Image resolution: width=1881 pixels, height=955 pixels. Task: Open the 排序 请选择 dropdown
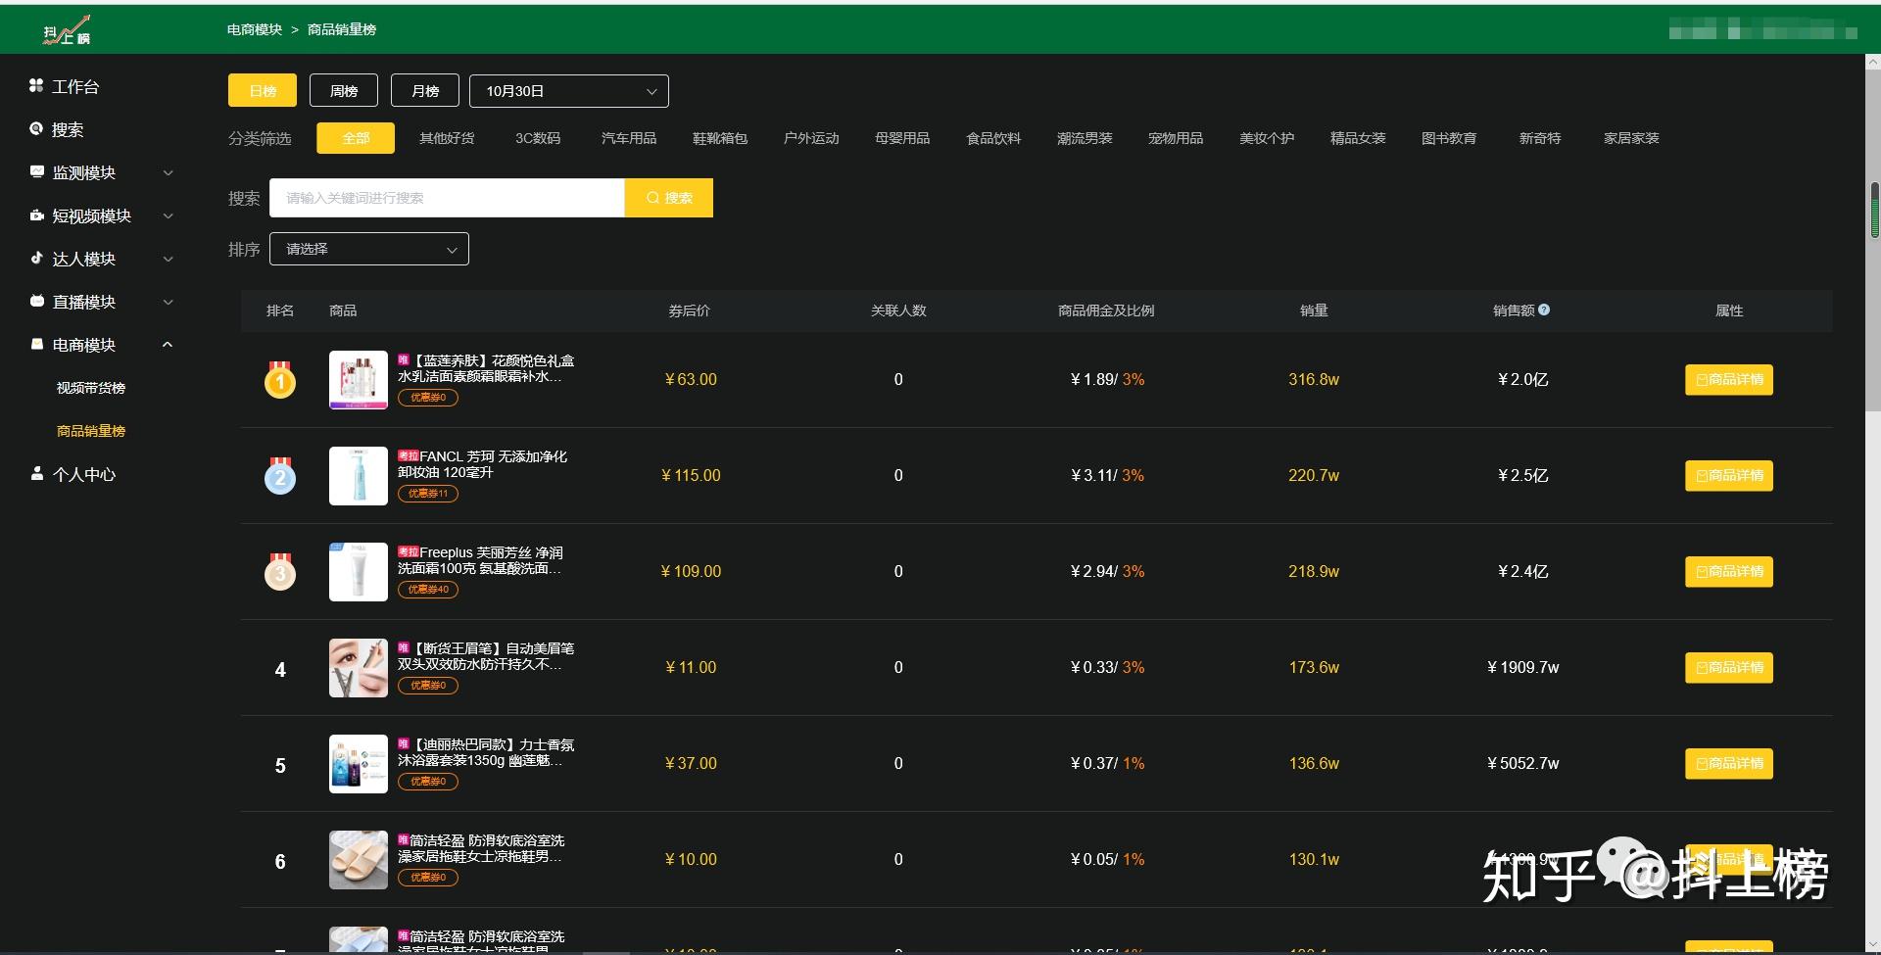369,249
